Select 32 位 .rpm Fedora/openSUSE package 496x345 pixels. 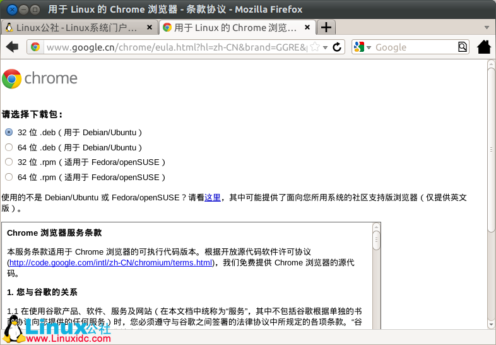point(9,162)
